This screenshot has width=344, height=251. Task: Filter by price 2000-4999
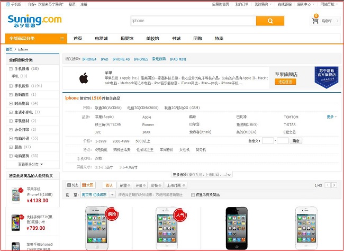(x=121, y=141)
